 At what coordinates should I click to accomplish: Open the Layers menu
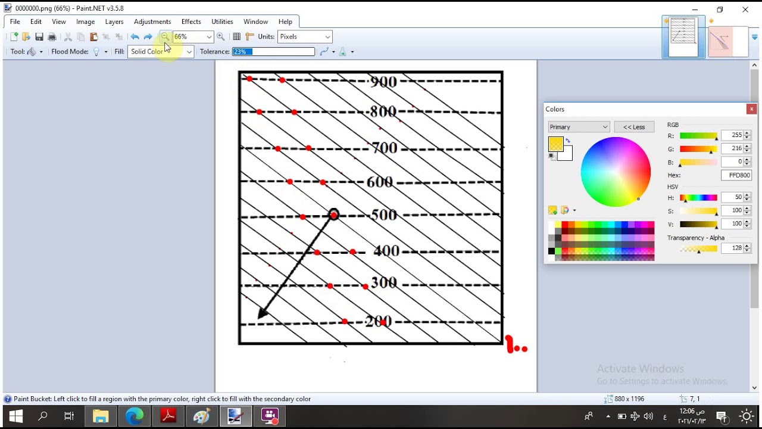tap(114, 22)
